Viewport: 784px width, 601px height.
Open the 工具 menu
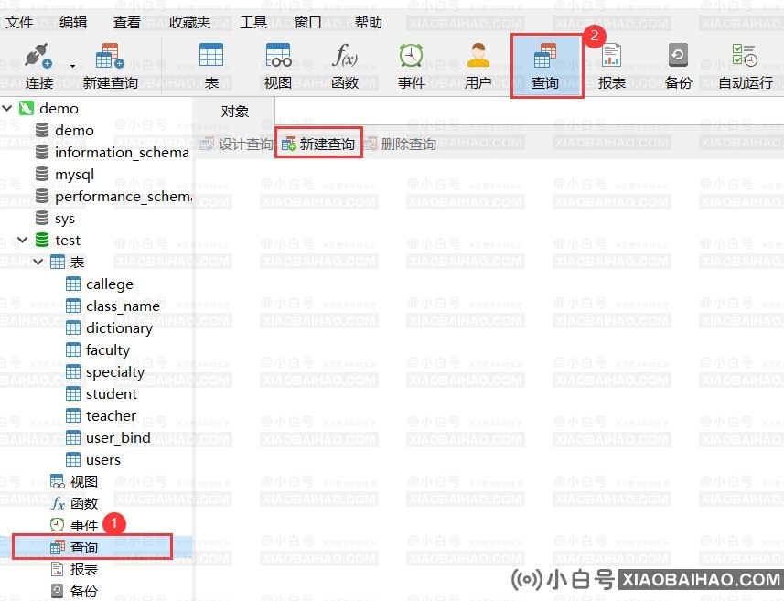(253, 23)
